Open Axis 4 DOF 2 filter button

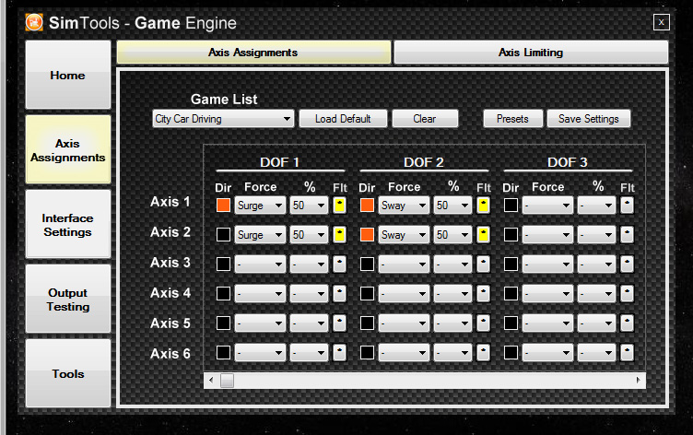click(483, 294)
